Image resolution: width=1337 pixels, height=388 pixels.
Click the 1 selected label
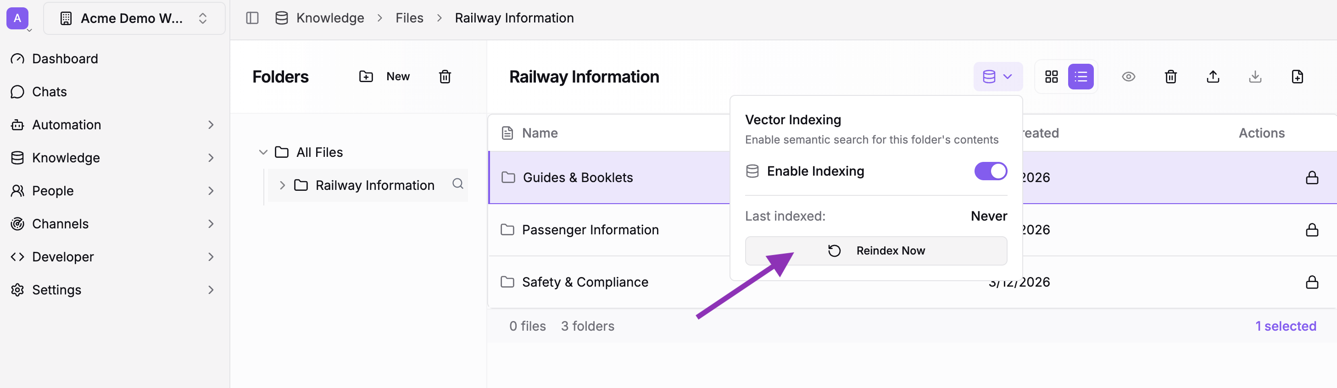click(x=1286, y=326)
